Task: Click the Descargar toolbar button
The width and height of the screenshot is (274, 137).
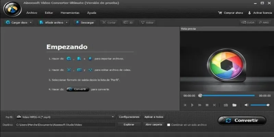Action: pos(85,23)
